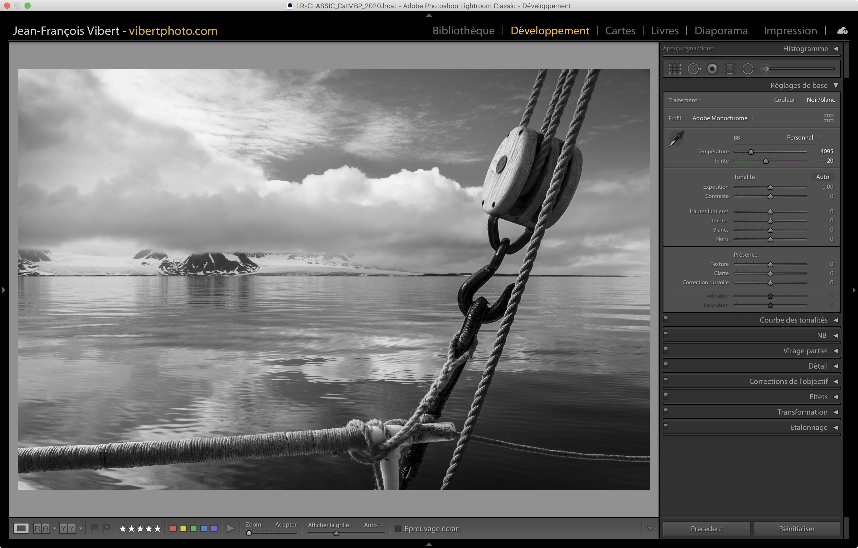The width and height of the screenshot is (858, 548).
Task: Click the cloud sync status icon
Action: pos(842,31)
